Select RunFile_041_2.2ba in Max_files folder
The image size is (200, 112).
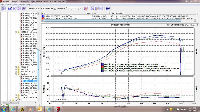click(x=30, y=93)
